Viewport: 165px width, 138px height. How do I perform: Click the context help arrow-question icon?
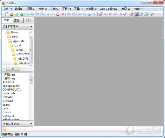coord(152,14)
